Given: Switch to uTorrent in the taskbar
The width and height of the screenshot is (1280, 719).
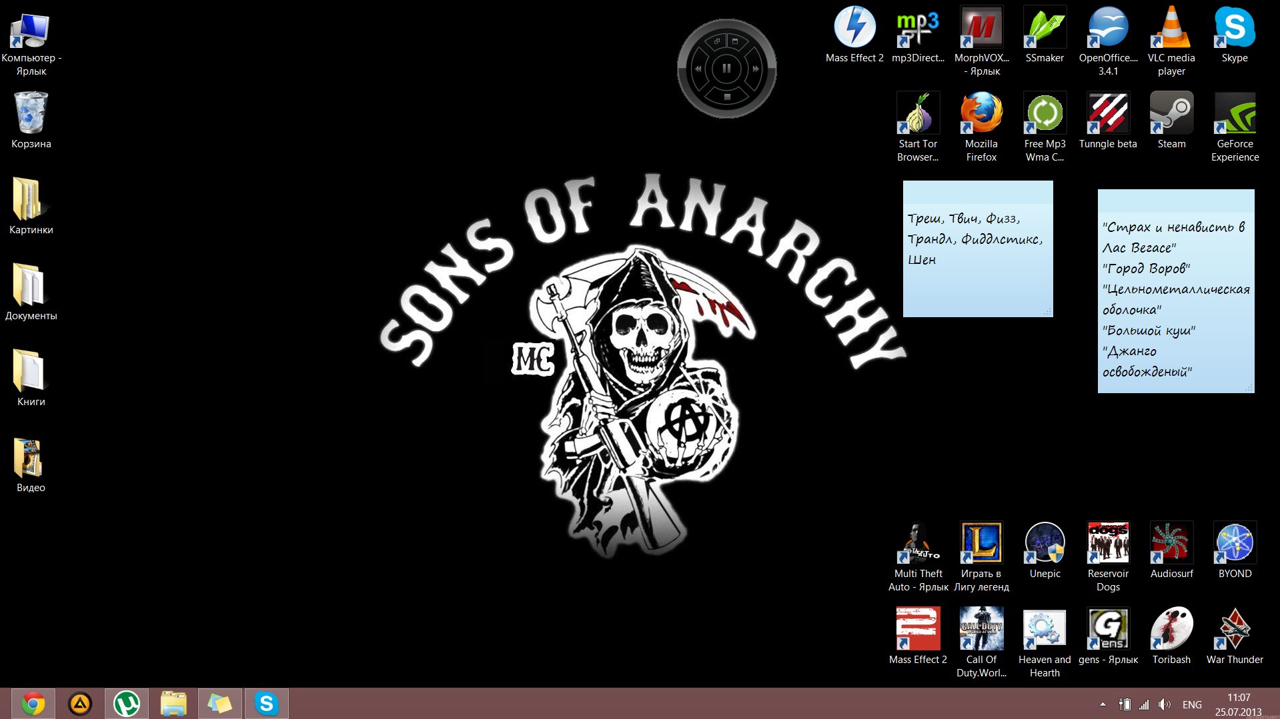Looking at the screenshot, I should [x=127, y=704].
